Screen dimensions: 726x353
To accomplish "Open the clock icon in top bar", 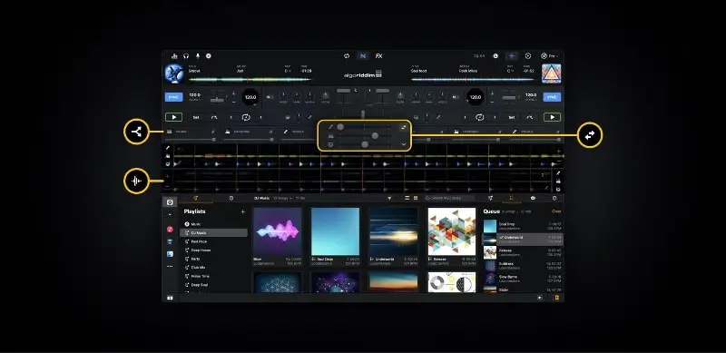I will coord(495,56).
